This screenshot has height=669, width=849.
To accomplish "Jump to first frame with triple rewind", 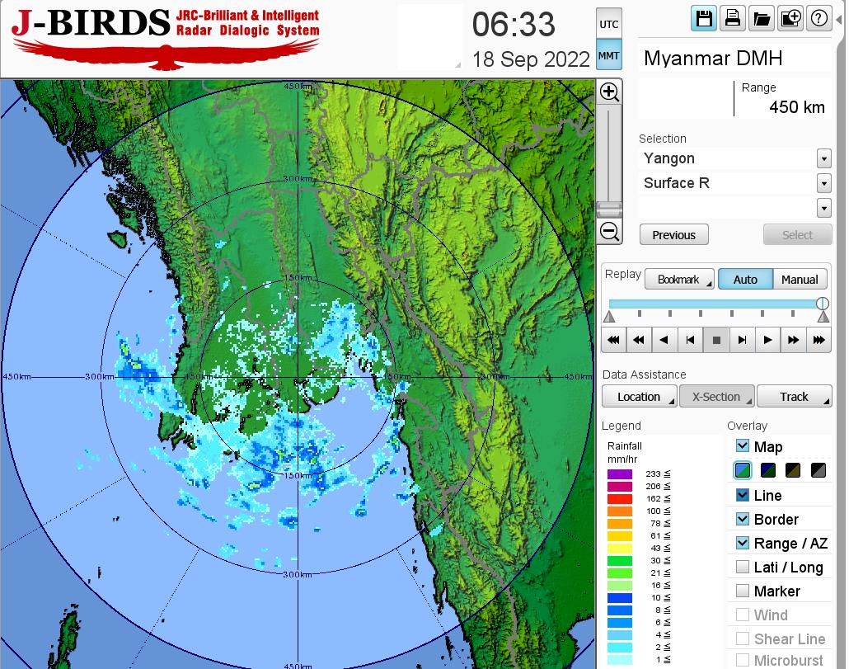I will click(x=613, y=339).
